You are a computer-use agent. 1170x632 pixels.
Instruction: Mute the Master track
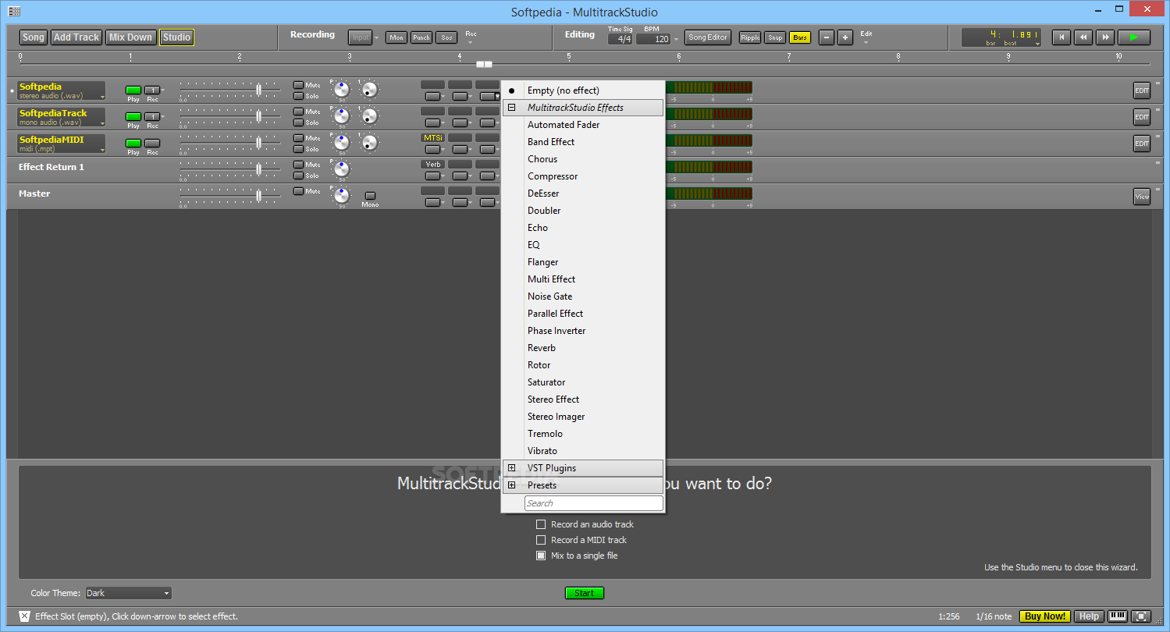(298, 191)
